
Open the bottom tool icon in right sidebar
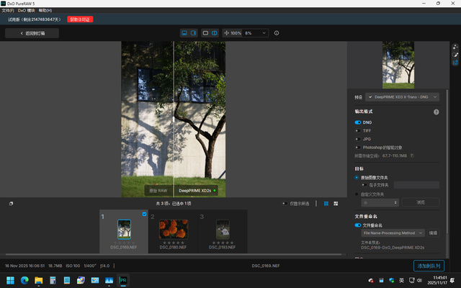point(455,63)
